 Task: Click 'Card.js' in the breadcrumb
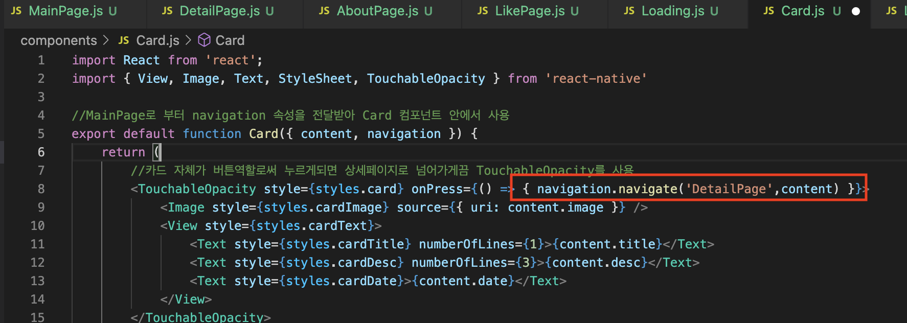point(157,40)
